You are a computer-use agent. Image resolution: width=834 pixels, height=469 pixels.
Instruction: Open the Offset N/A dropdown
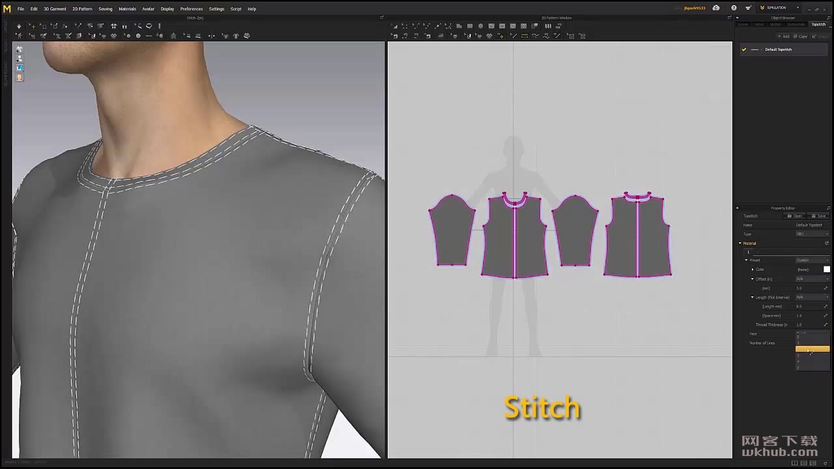pos(812,279)
